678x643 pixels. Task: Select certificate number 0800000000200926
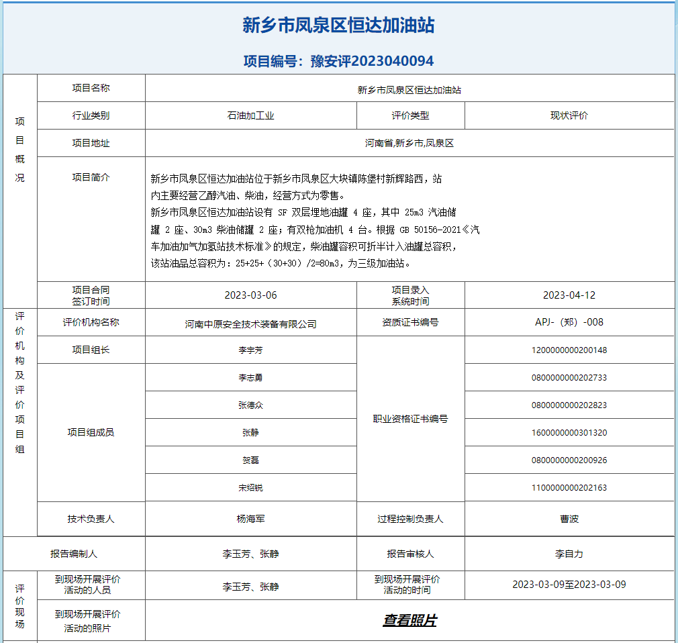(x=569, y=460)
